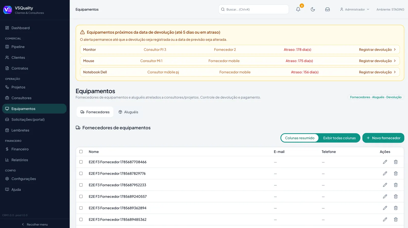
Task: Edit supplier E2E F3 Fornecedor 1785689485362
Action: 385,219
